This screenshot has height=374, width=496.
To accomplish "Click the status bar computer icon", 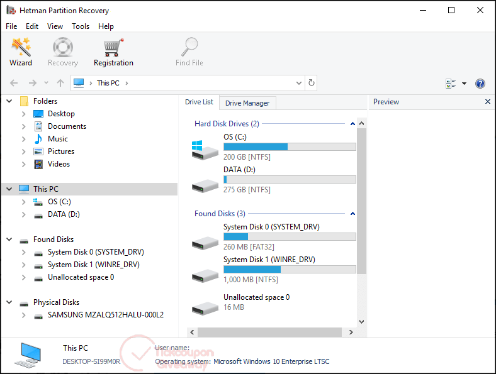I will [x=28, y=355].
